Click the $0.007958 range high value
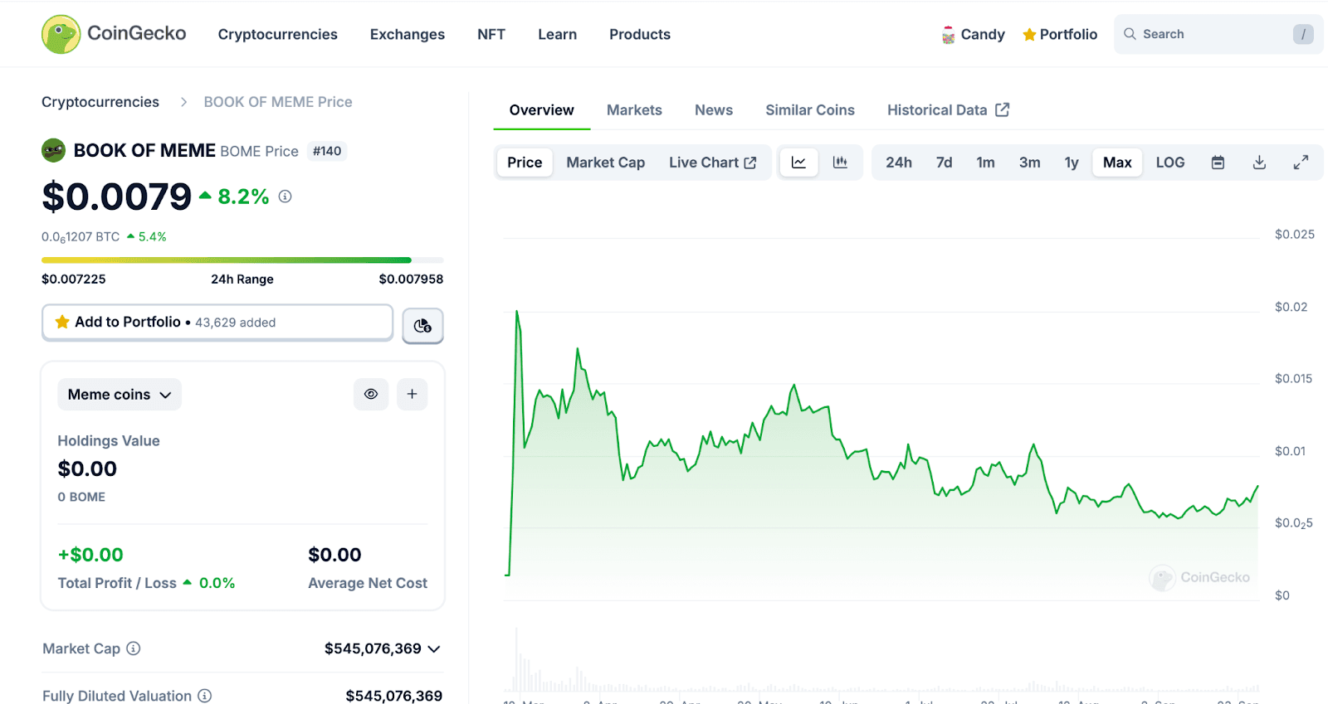 (411, 279)
